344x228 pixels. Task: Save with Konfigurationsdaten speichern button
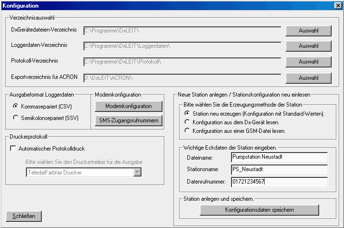pos(259,210)
